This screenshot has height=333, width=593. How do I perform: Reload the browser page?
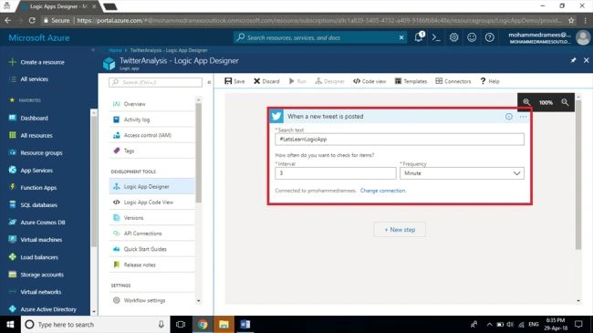[x=32, y=20]
